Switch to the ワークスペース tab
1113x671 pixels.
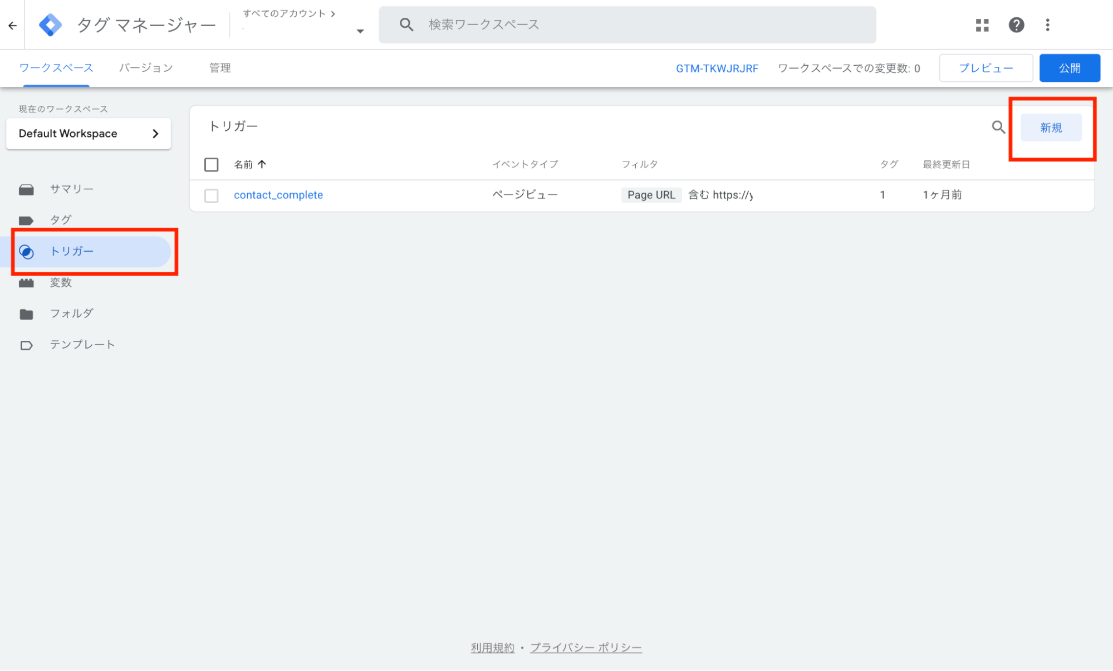(x=56, y=68)
